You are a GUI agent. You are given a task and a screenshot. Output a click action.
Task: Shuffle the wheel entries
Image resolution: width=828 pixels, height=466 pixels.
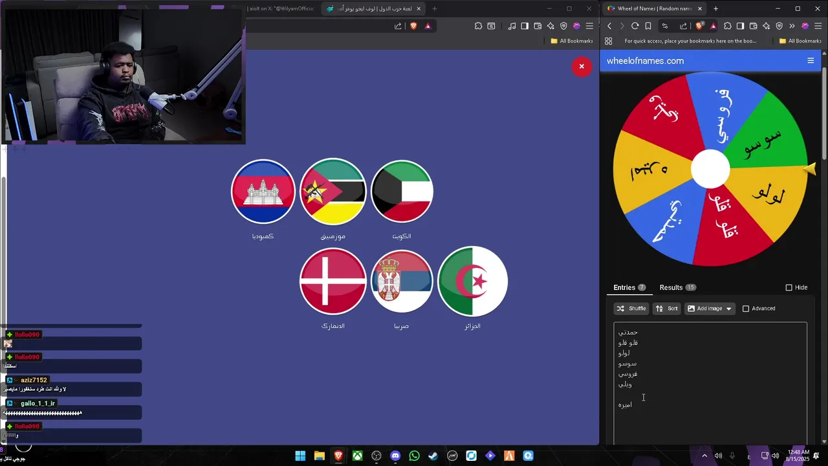pos(631,309)
